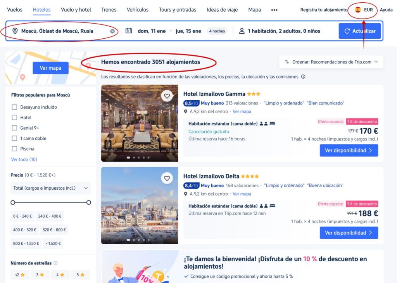Image resolution: width=397 pixels, height=283 pixels.
Task: Click the left handle of the price slider
Action: coord(13,202)
